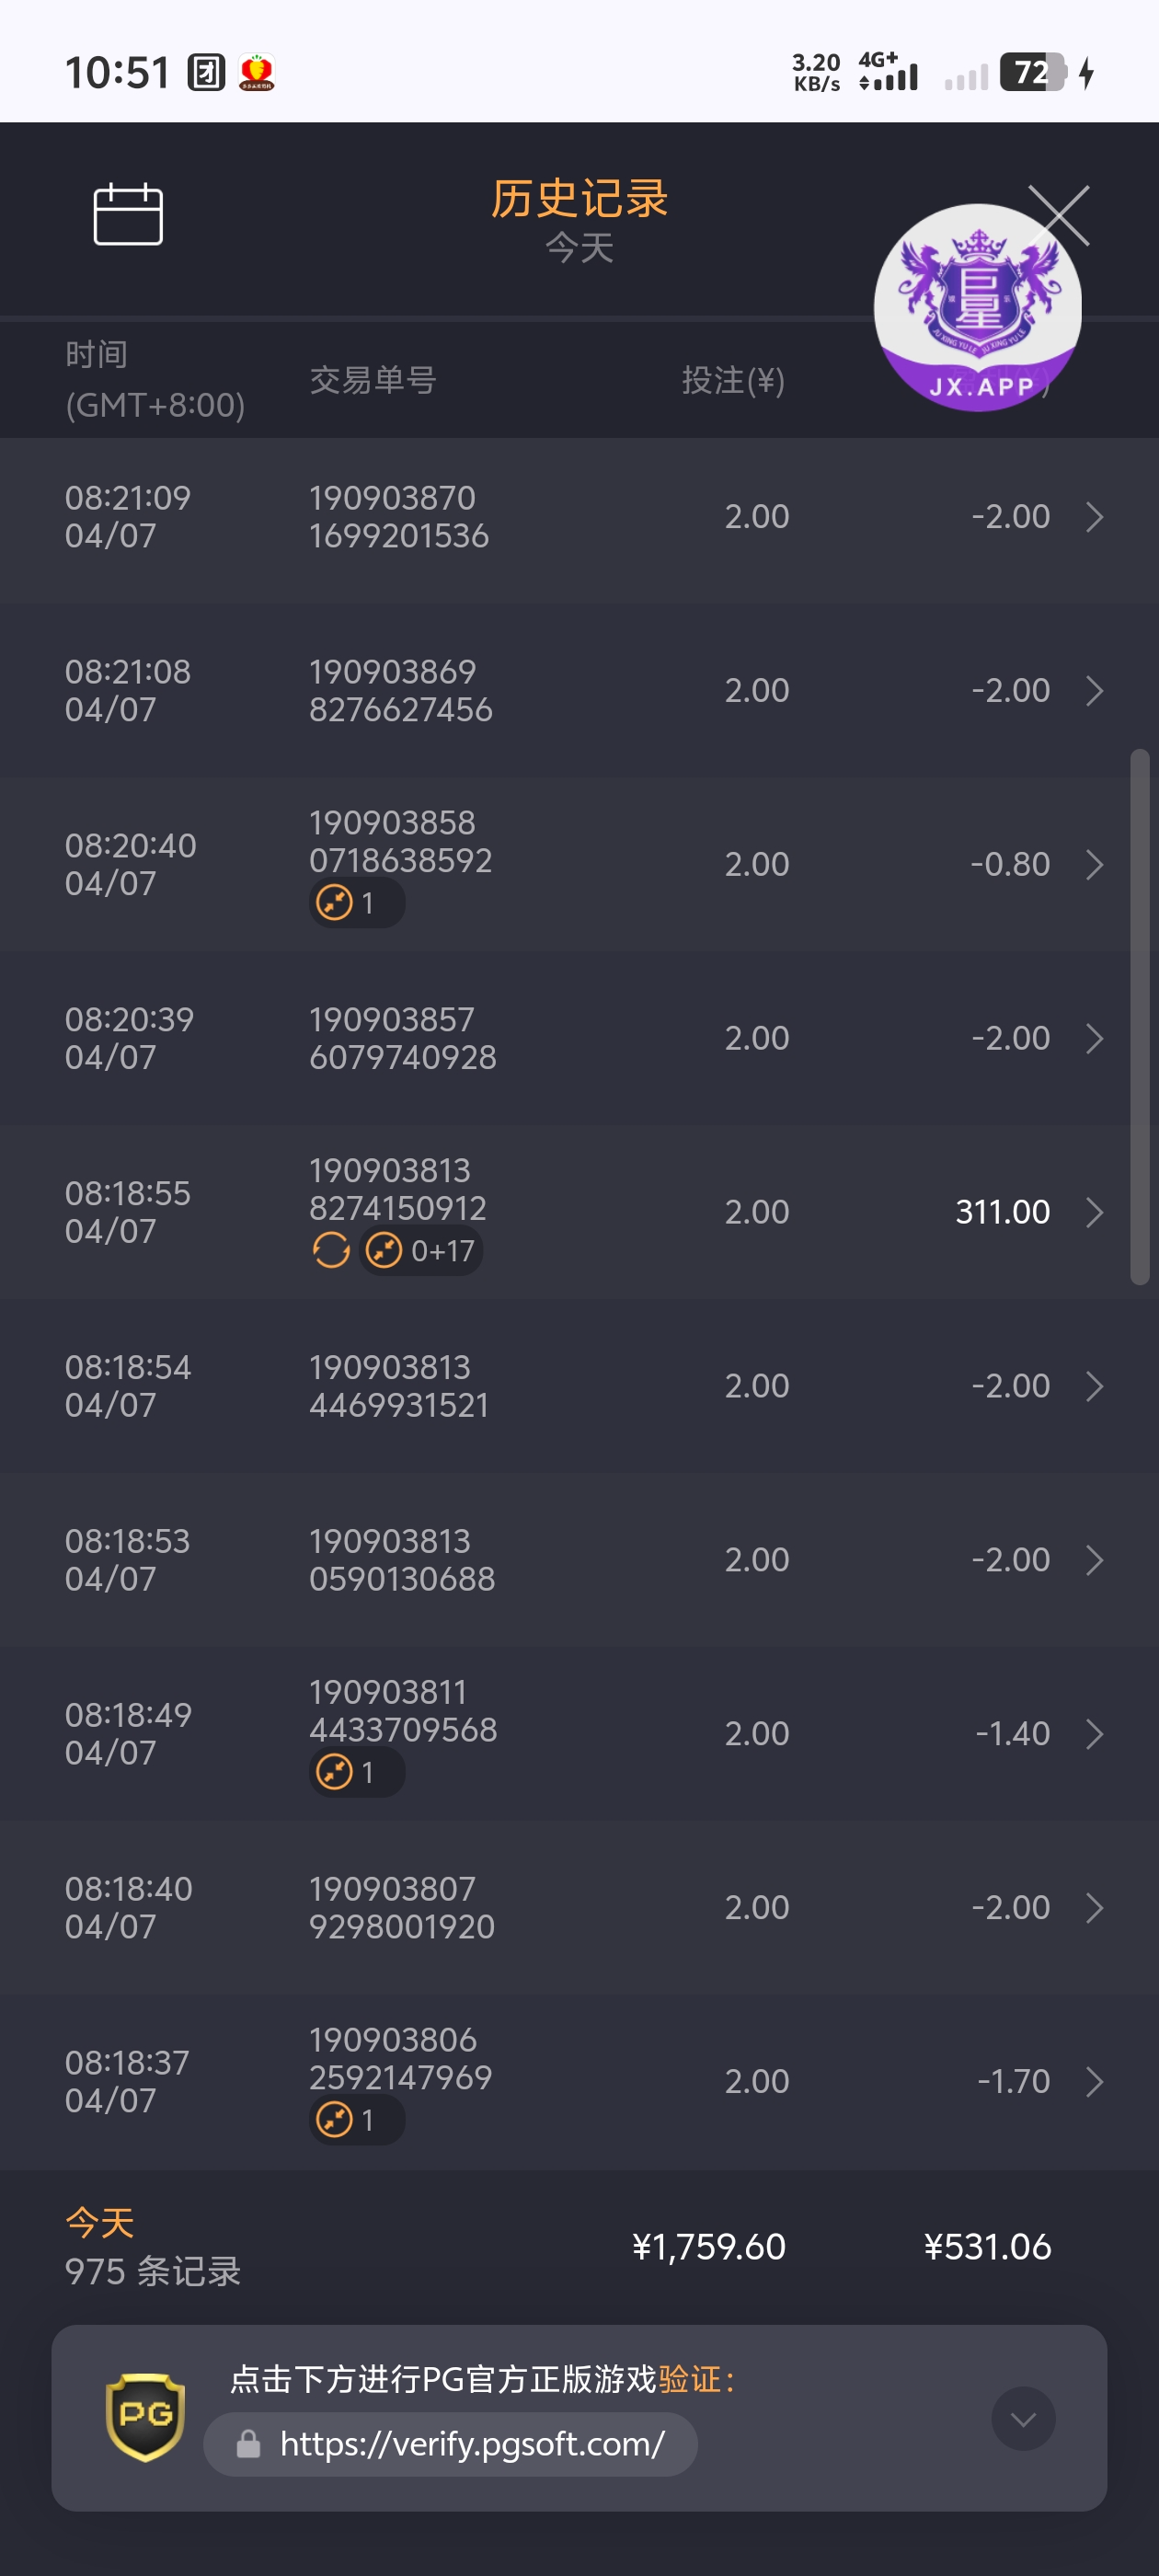Tap the 今天 date subtitle in header
This screenshot has width=1159, height=2576.
pos(579,247)
